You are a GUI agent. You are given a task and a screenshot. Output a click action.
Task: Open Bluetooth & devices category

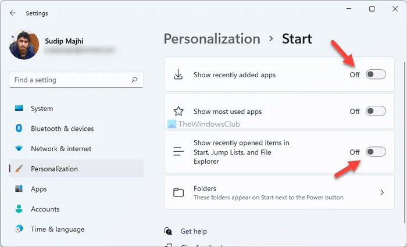(76, 128)
